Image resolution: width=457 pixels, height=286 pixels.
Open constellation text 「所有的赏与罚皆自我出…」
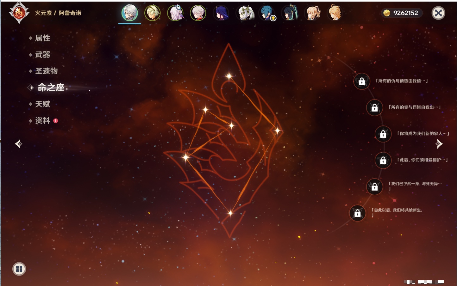coord(414,107)
